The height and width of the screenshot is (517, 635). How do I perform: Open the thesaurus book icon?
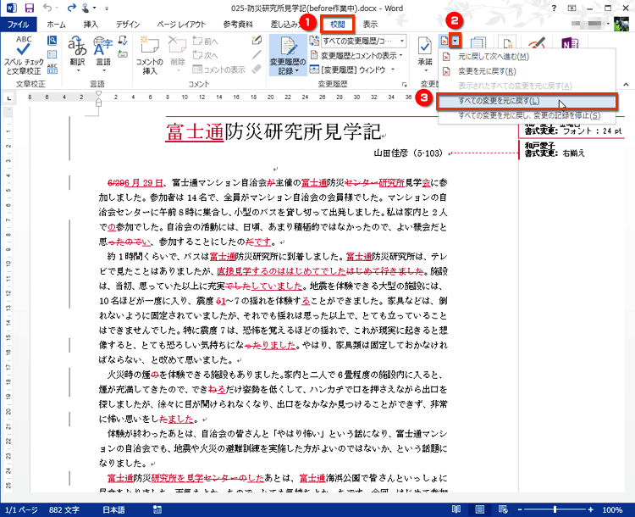point(52,54)
